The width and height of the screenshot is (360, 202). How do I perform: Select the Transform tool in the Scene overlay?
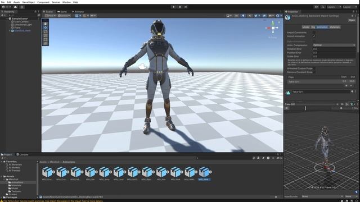click(x=45, y=43)
